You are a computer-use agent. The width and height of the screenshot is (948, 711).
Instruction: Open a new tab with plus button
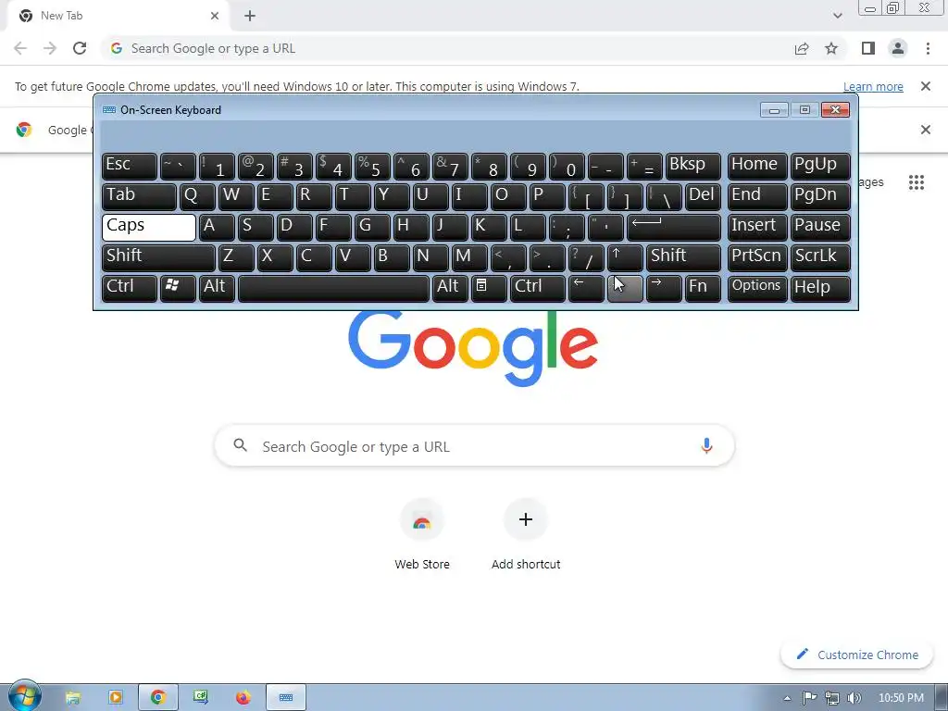point(250,16)
